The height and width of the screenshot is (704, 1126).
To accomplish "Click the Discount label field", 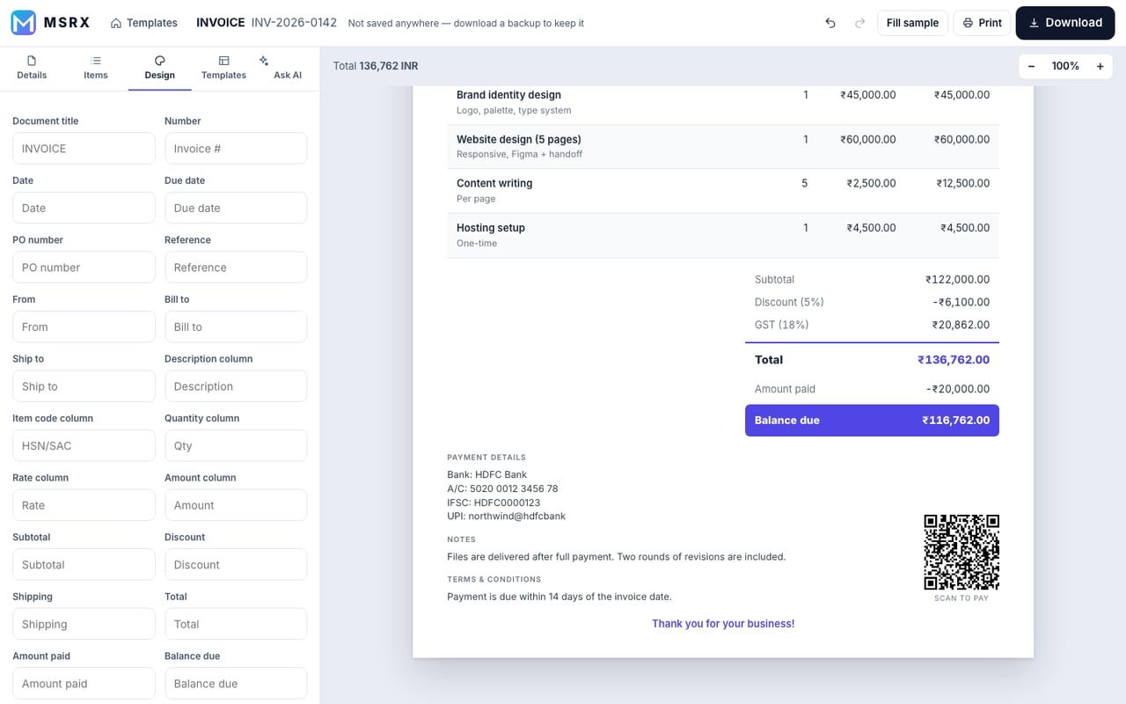I will (x=236, y=564).
